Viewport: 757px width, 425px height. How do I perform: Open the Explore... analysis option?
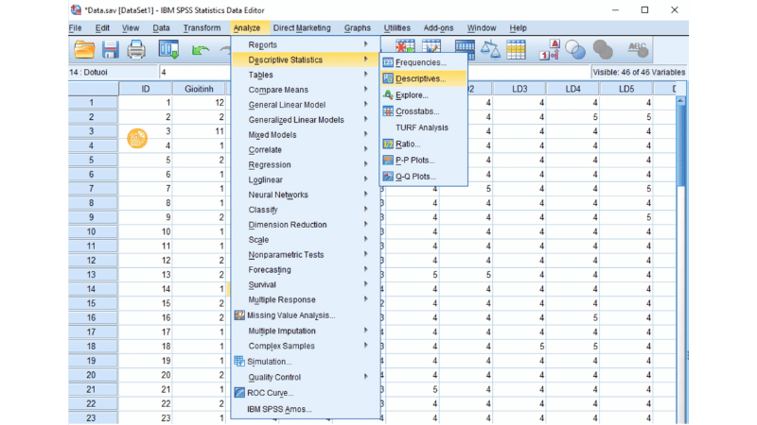pyautogui.click(x=412, y=95)
